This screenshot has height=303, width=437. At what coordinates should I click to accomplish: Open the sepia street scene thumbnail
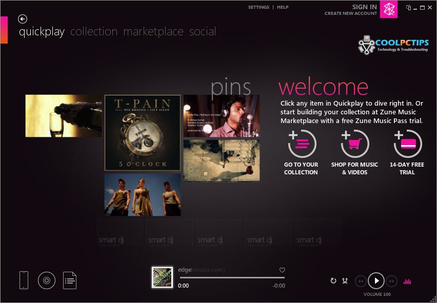[x=222, y=160]
